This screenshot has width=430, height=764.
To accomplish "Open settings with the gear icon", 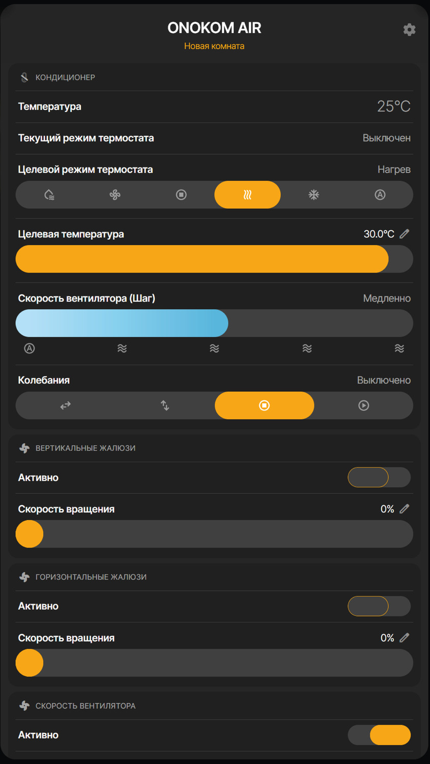I will point(409,30).
